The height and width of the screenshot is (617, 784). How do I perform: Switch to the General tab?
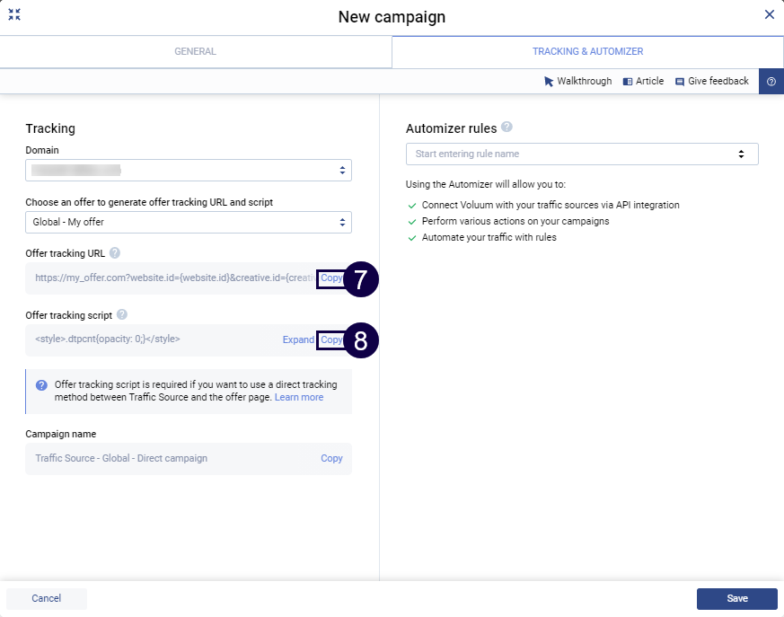[195, 52]
